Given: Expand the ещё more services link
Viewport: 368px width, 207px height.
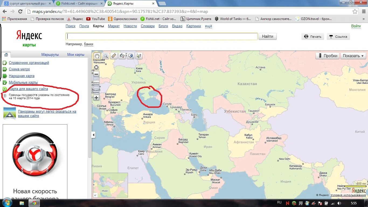Looking at the screenshot, I should pos(209,26).
